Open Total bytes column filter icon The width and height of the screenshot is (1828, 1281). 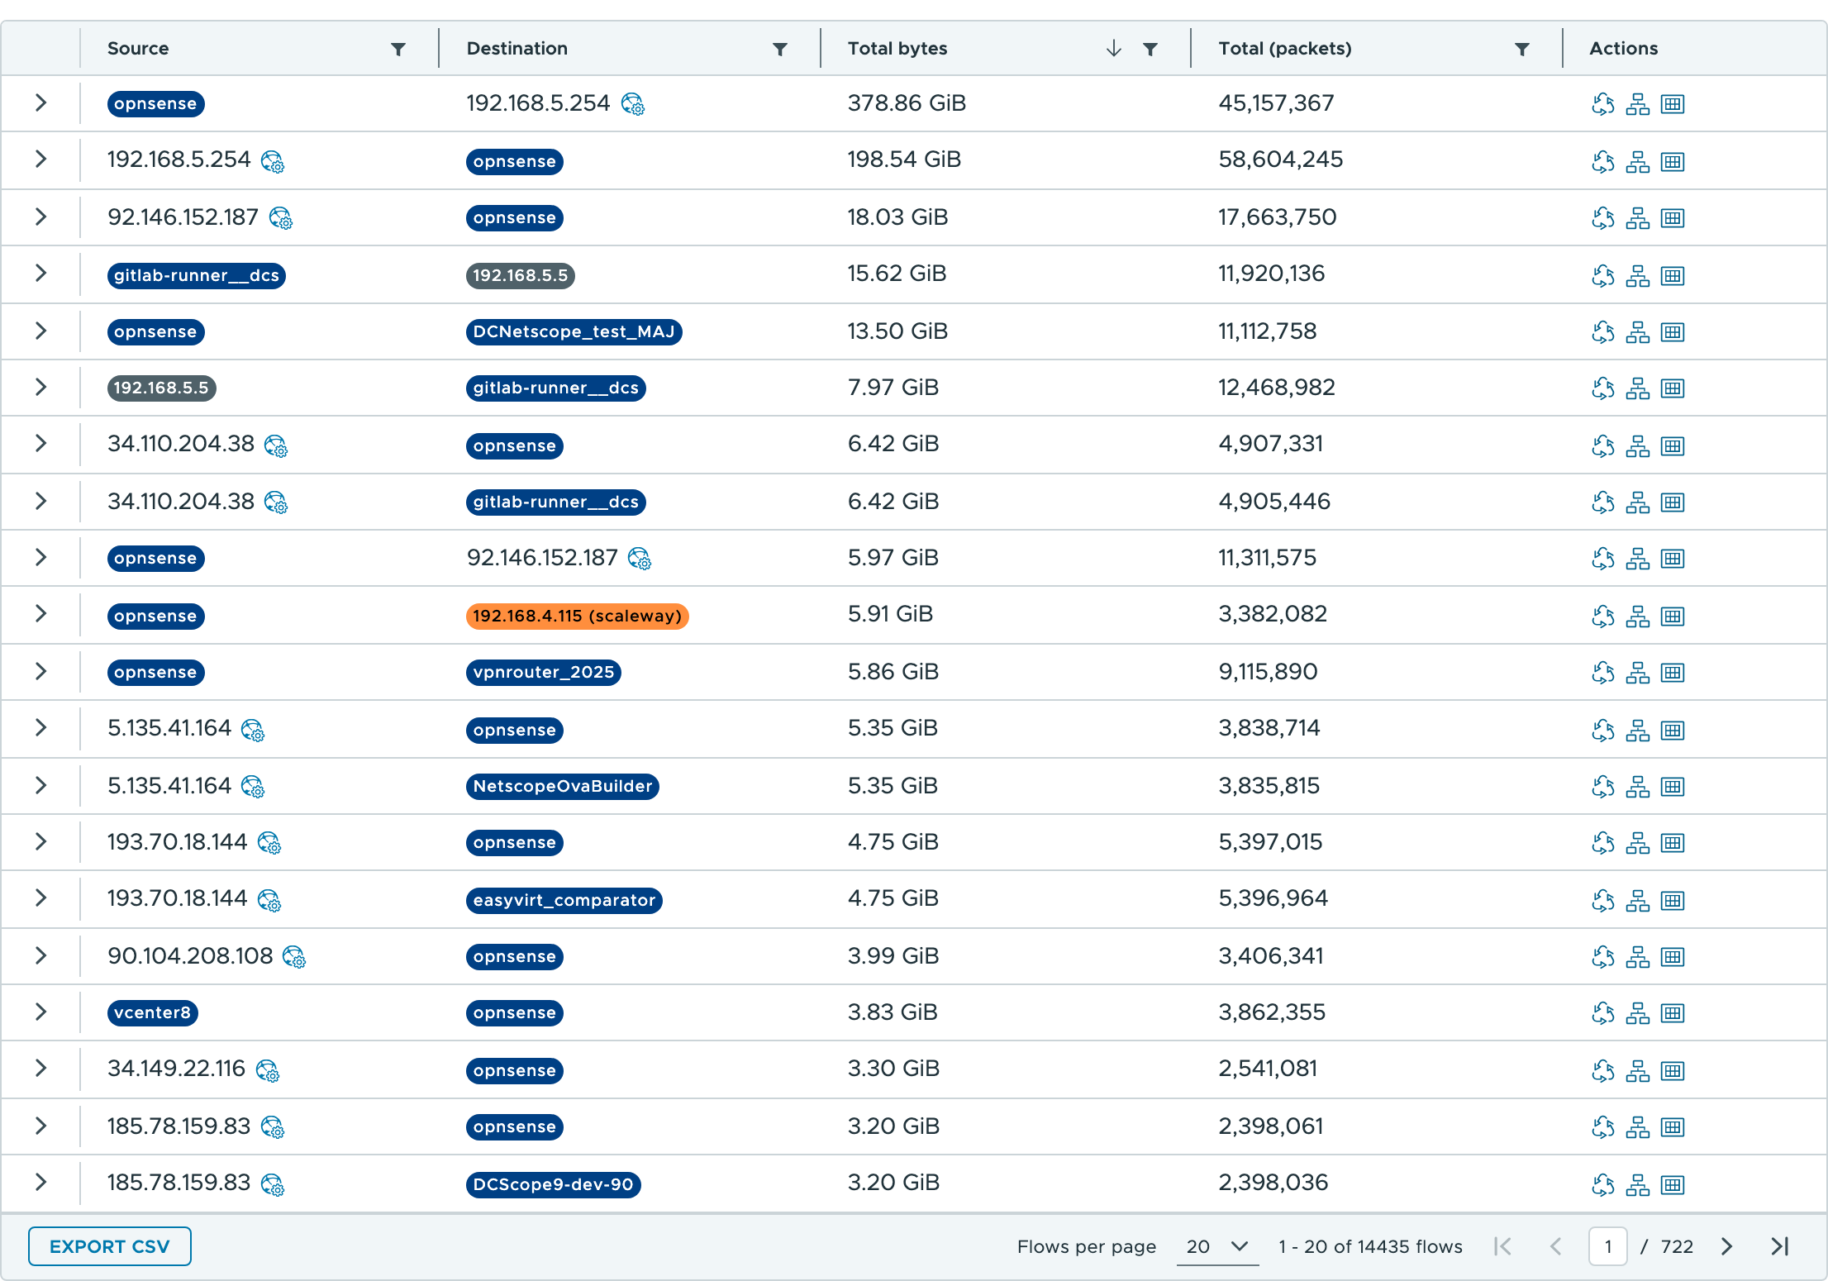coord(1150,50)
